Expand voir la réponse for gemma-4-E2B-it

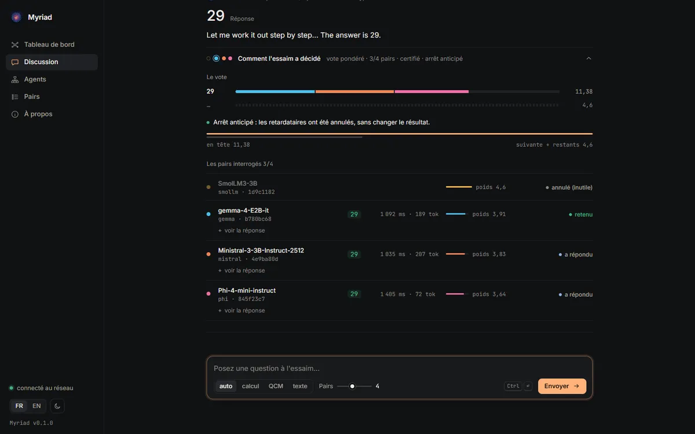242,230
